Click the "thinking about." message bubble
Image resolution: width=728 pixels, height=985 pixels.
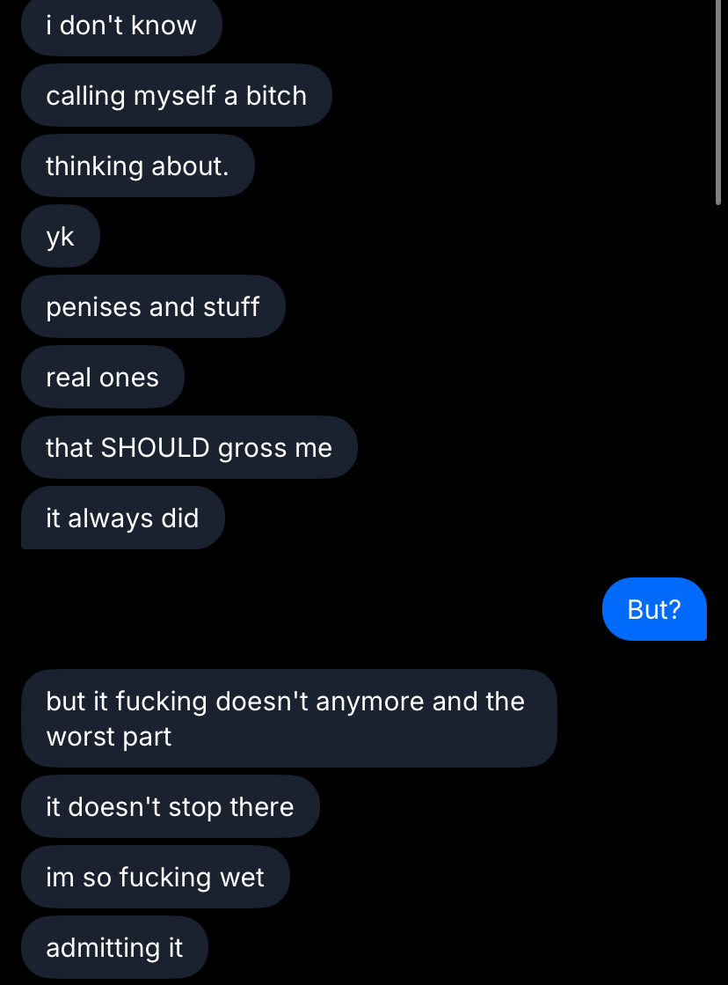point(137,165)
